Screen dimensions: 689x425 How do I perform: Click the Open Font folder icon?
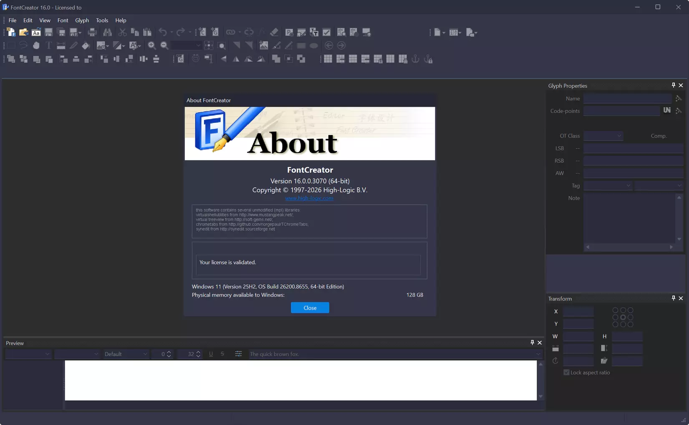pyautogui.click(x=24, y=32)
